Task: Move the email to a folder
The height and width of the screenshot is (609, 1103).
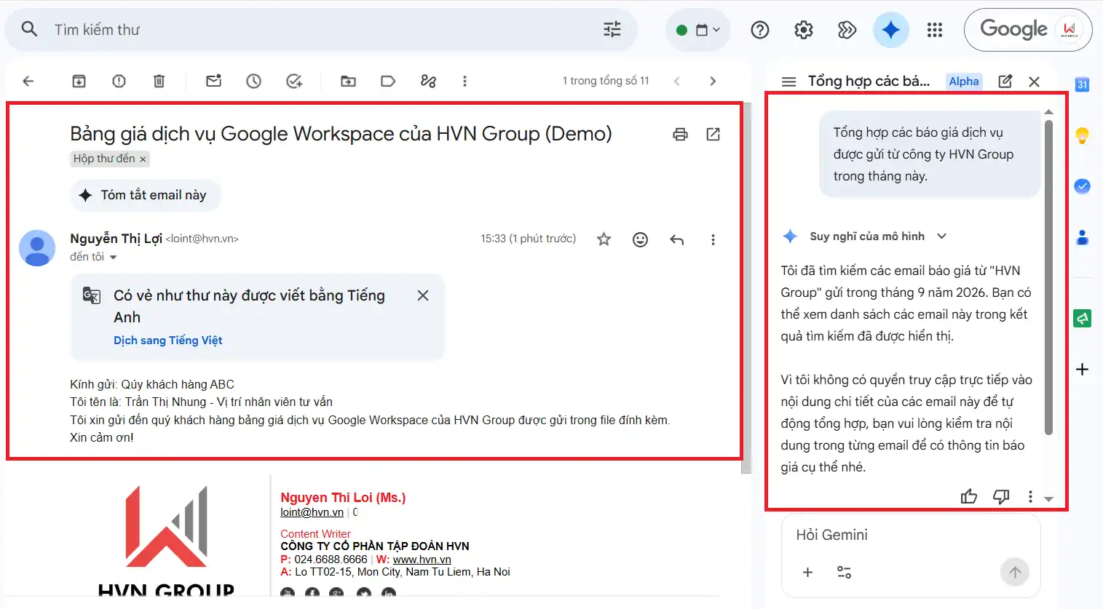Action: (x=348, y=81)
